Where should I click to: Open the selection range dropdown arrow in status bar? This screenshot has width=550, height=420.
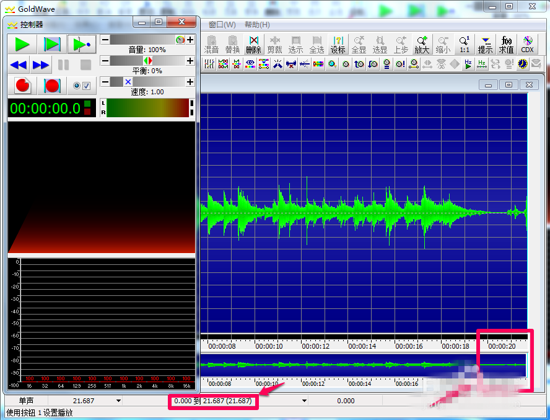click(304, 401)
